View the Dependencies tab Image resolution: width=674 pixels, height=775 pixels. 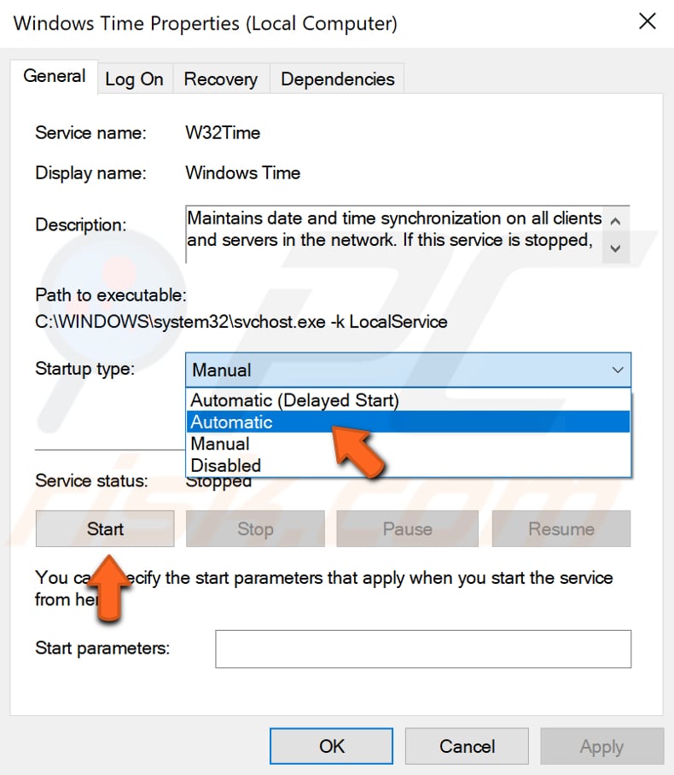point(337,79)
